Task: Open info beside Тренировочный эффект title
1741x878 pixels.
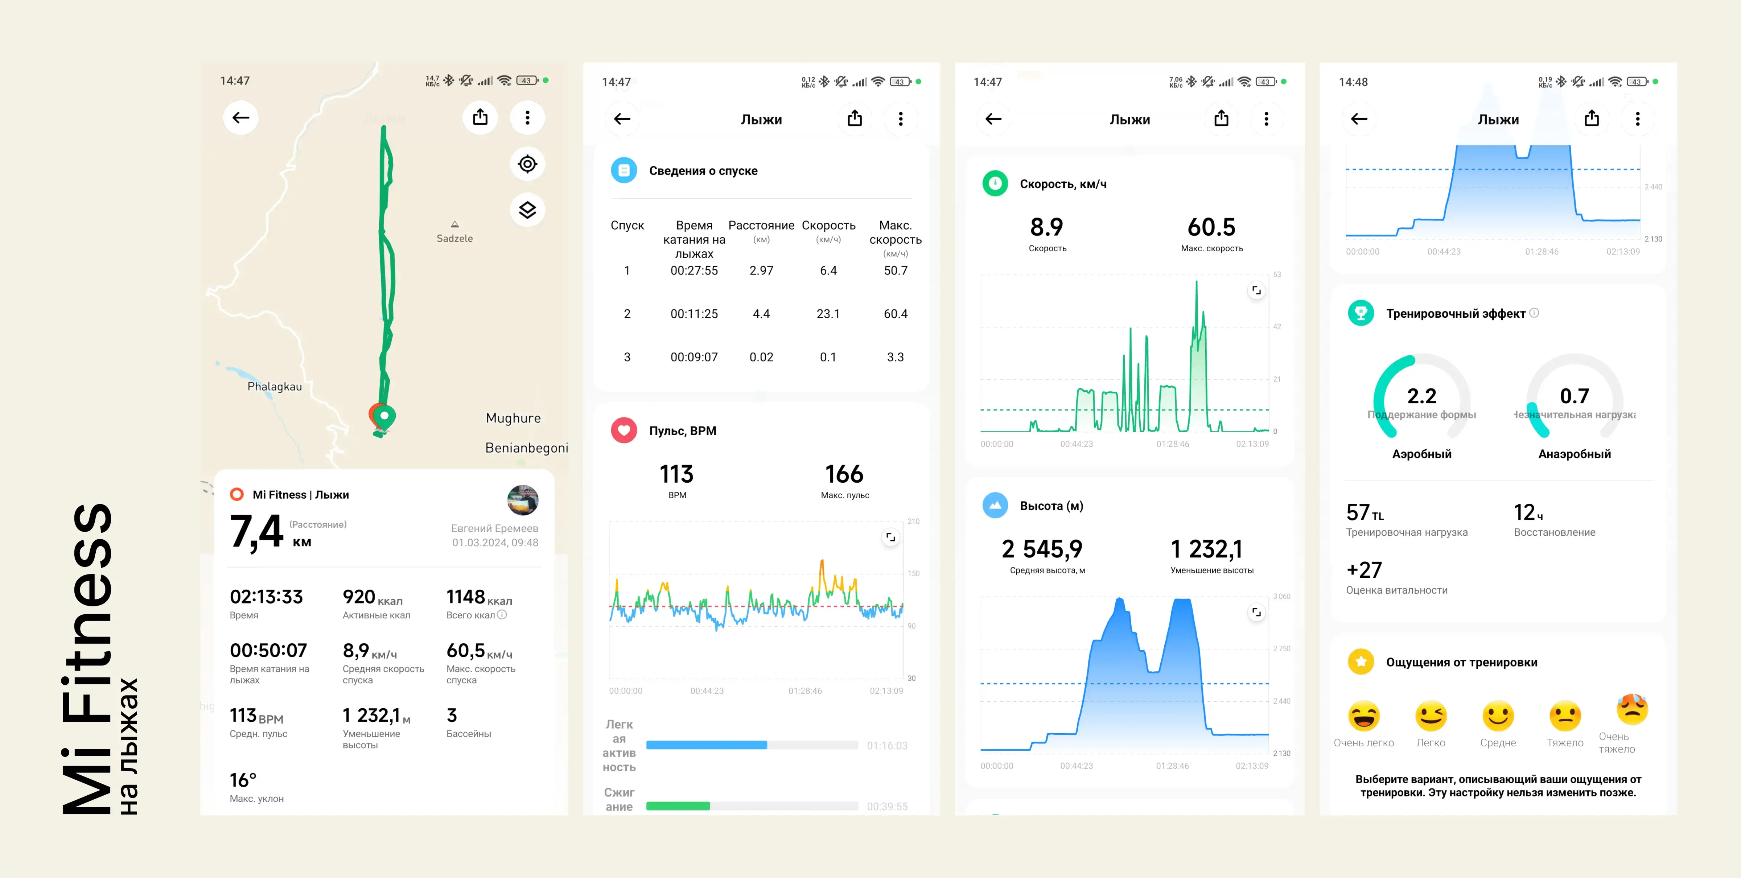Action: (1534, 313)
